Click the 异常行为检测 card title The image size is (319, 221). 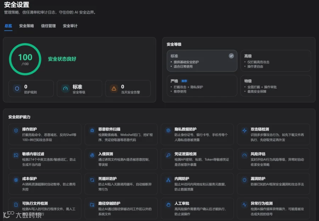pos(262,203)
